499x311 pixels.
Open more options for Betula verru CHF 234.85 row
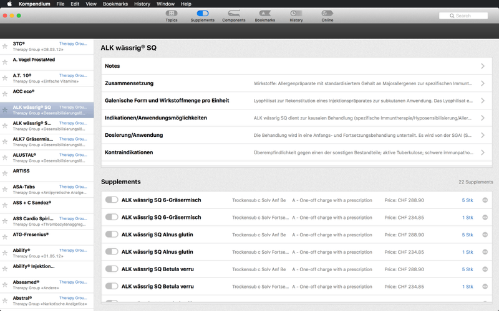click(485, 286)
